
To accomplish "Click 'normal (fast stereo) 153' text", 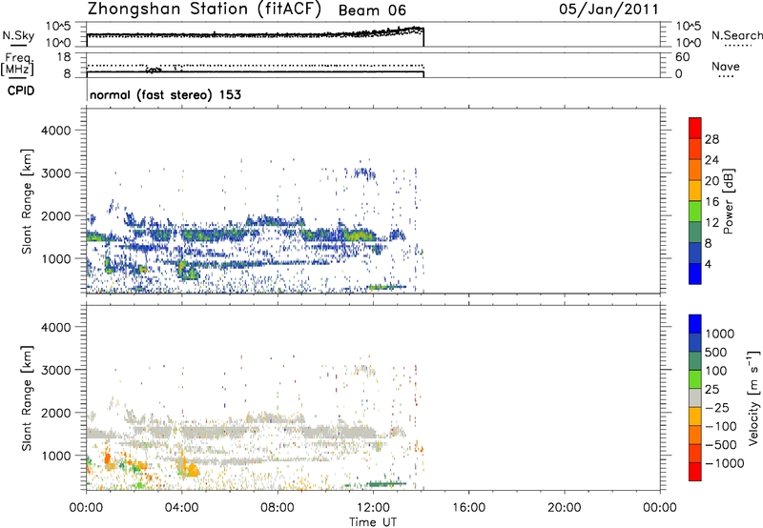I will click(165, 94).
